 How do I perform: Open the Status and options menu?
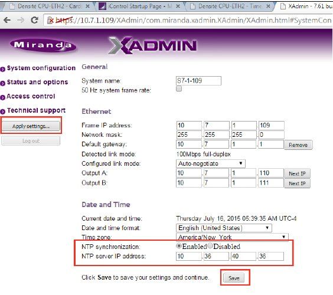pos(37,82)
